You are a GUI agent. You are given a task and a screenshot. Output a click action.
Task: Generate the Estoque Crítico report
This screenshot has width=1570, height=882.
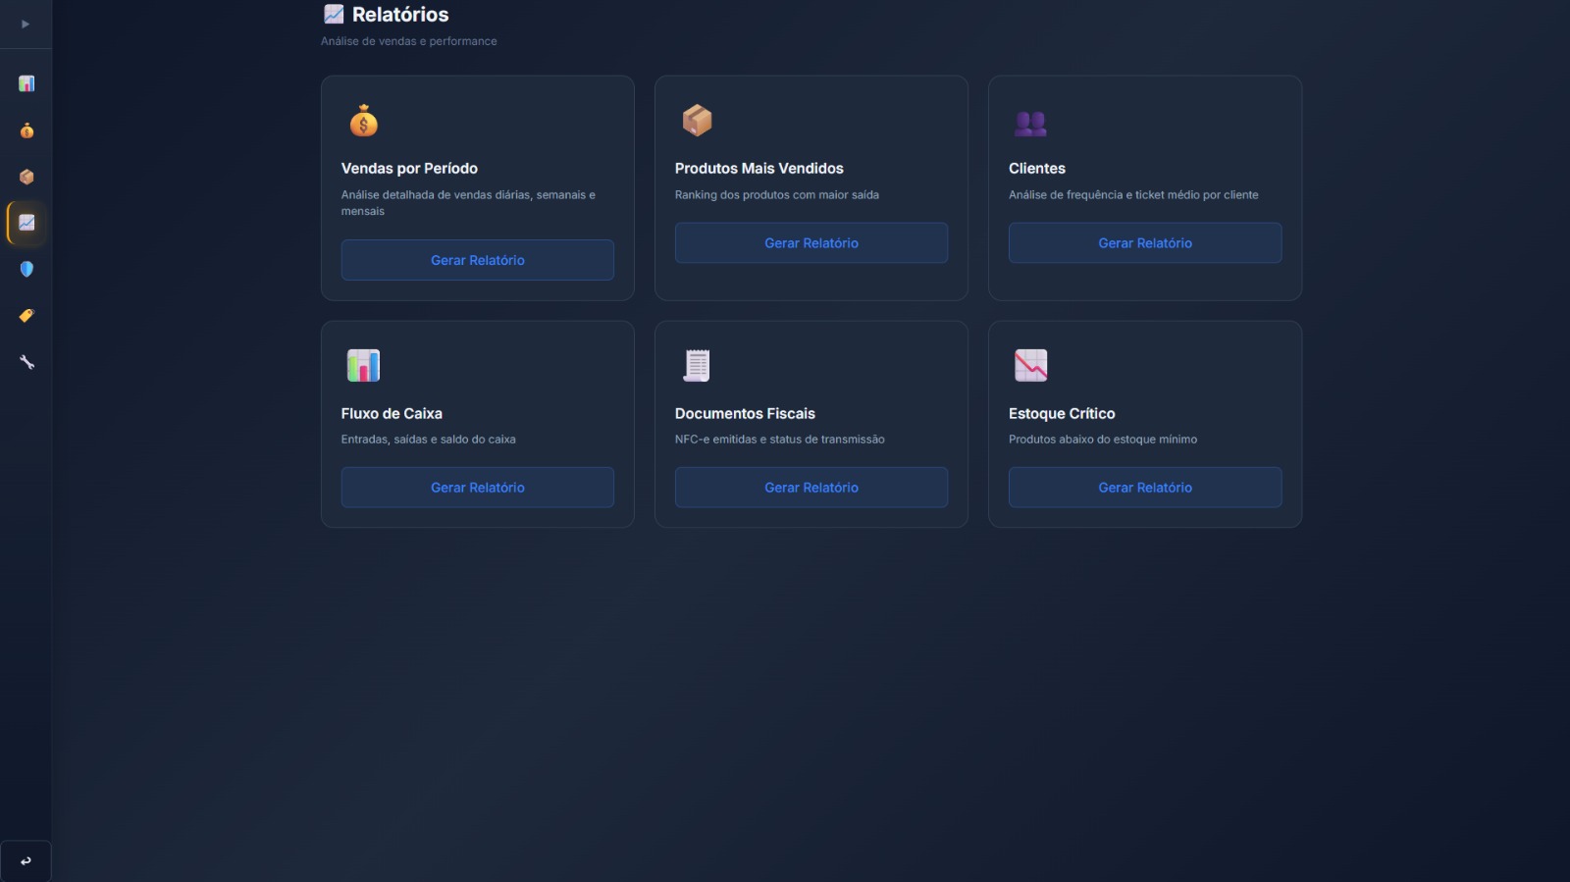point(1145,488)
